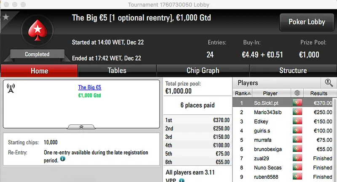
Task: Click the VPP info icon
Action: coord(182,180)
